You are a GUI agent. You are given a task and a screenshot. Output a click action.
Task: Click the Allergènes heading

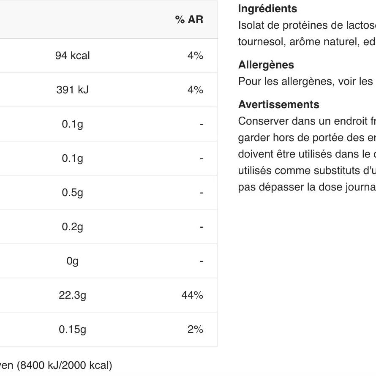pos(266,65)
